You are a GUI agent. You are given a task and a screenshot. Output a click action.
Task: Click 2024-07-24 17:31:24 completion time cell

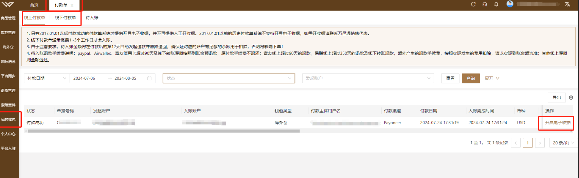pos(488,123)
